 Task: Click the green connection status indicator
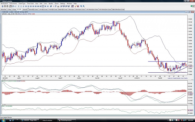click(192, 6)
